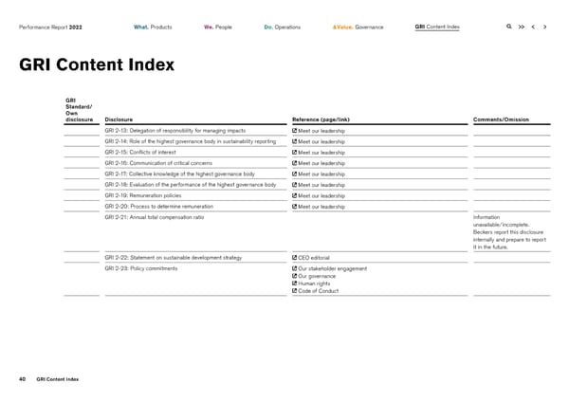Select text GRI 2-21: Annual total compensation ratio
Screen dimensions: 569x402
pyautogui.click(x=155, y=217)
